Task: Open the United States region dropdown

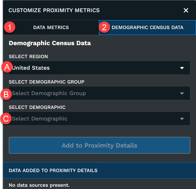Action: tap(96, 68)
